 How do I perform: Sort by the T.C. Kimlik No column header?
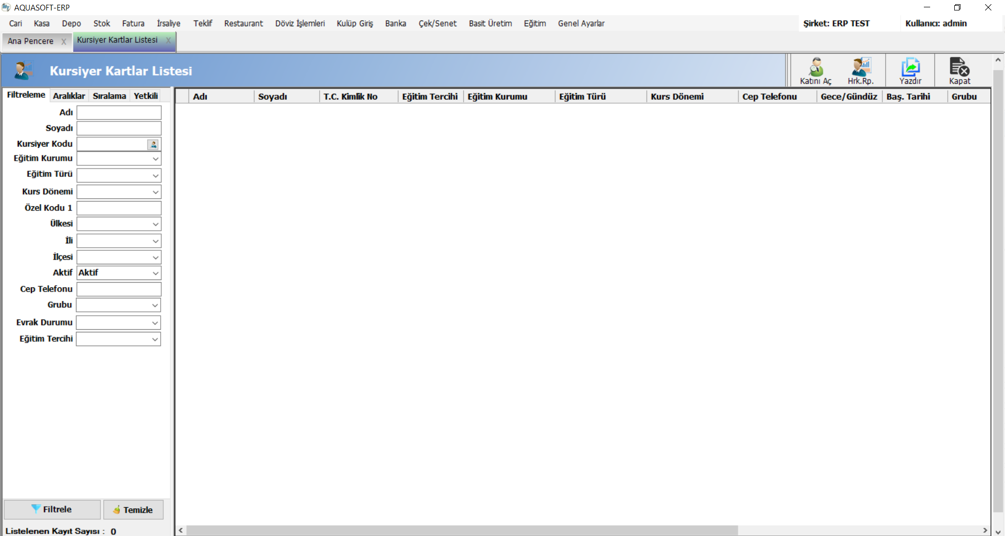coord(350,97)
